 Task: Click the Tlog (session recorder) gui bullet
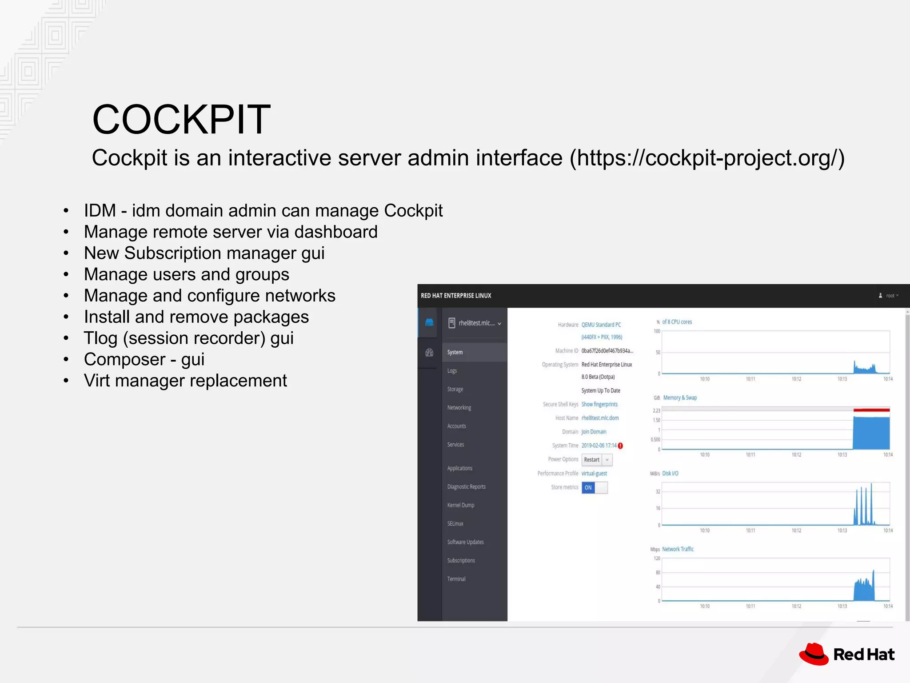[189, 338]
